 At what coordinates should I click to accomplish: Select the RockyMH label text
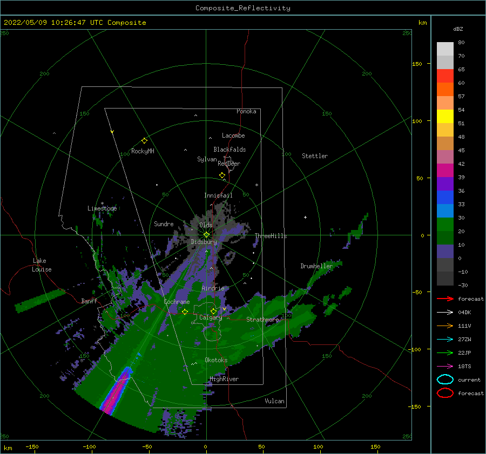pyautogui.click(x=143, y=151)
